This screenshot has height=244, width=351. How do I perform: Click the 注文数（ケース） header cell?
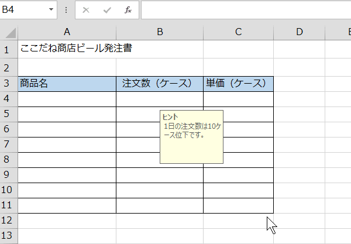pyautogui.click(x=160, y=84)
